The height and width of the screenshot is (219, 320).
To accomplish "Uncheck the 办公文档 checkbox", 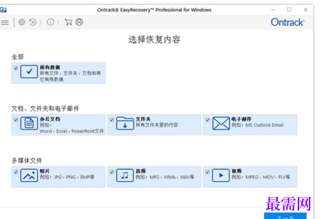I will [x=16, y=120].
